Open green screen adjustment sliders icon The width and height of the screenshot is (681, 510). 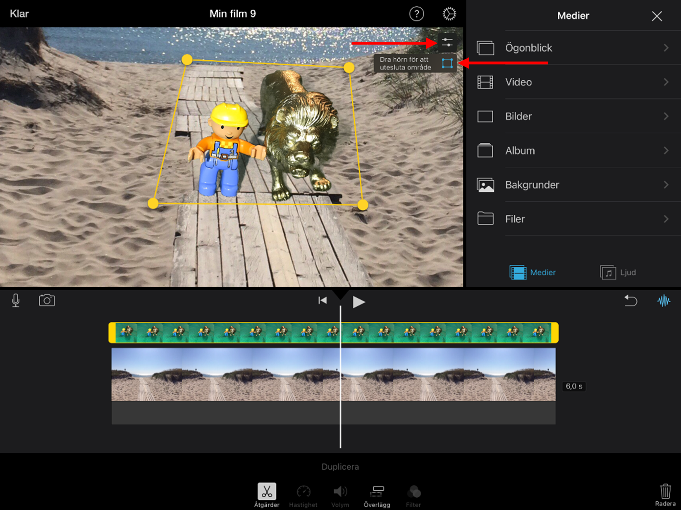point(447,43)
